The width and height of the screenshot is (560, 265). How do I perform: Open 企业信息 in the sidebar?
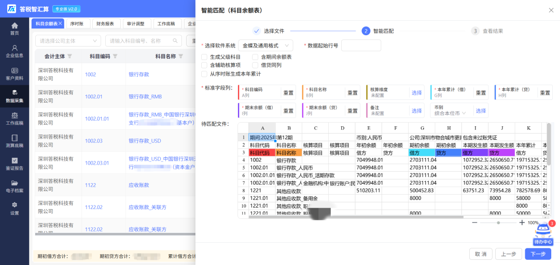pos(15,51)
